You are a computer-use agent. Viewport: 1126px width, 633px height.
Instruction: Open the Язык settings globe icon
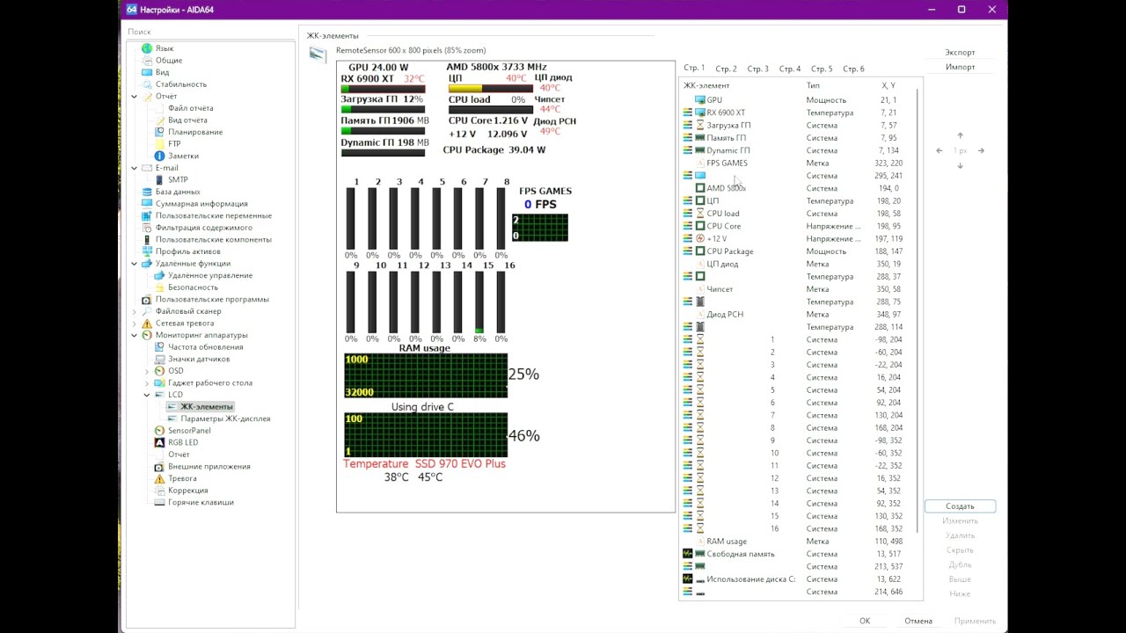tap(147, 48)
